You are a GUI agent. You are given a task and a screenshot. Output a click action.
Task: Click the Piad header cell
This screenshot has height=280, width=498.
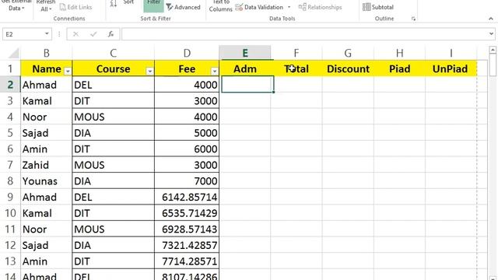(399, 68)
